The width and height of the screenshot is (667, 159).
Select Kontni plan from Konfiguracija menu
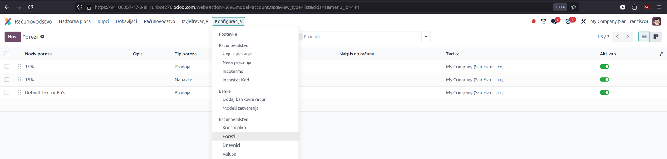pos(234,127)
